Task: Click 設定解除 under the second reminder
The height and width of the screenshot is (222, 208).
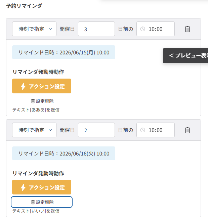Action: (x=42, y=202)
